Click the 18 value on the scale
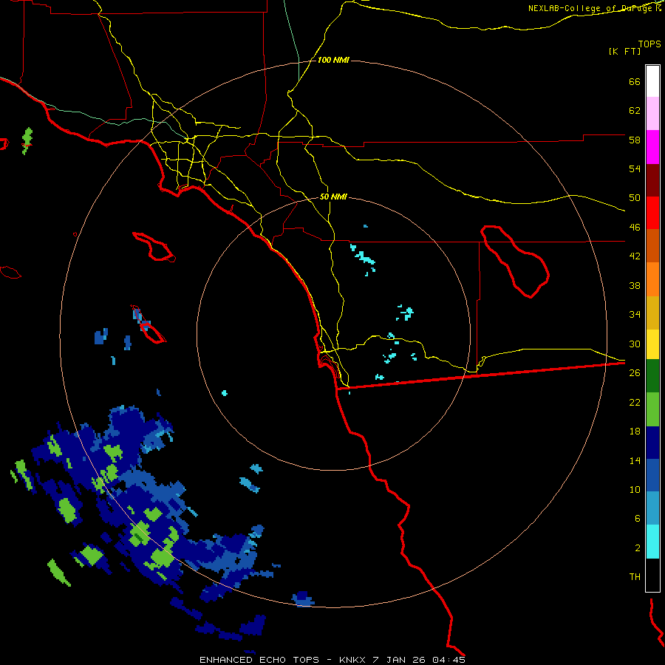 (x=635, y=432)
